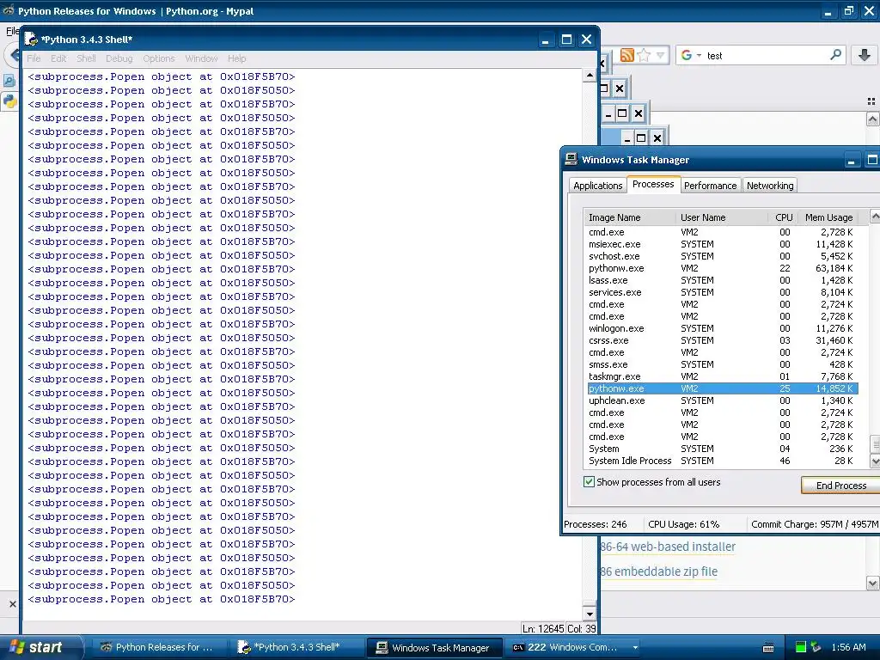The image size is (880, 660).
Task: Click the browser downloads arrow icon
Action: (x=865, y=55)
